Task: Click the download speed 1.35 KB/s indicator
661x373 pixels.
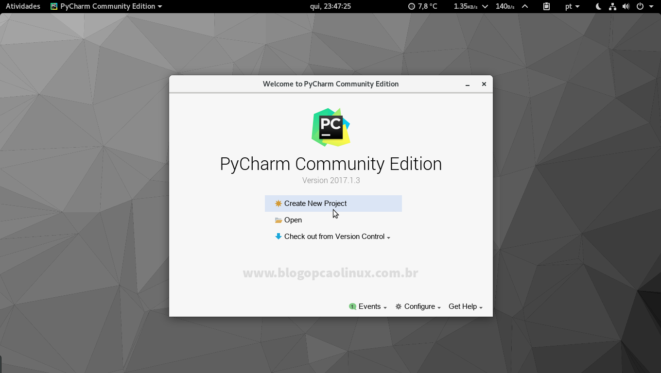Action: [x=470, y=6]
